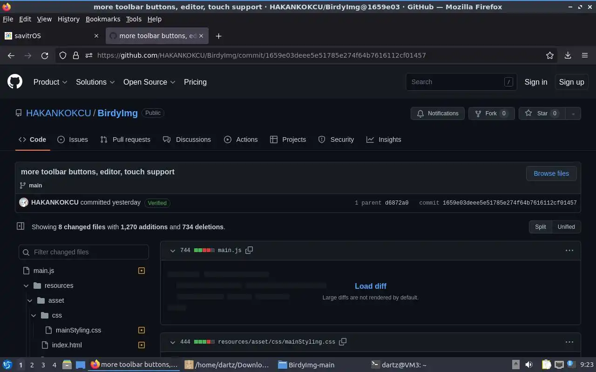This screenshot has height=372, width=596.
Task: Click the Notifications button
Action: coord(438,113)
